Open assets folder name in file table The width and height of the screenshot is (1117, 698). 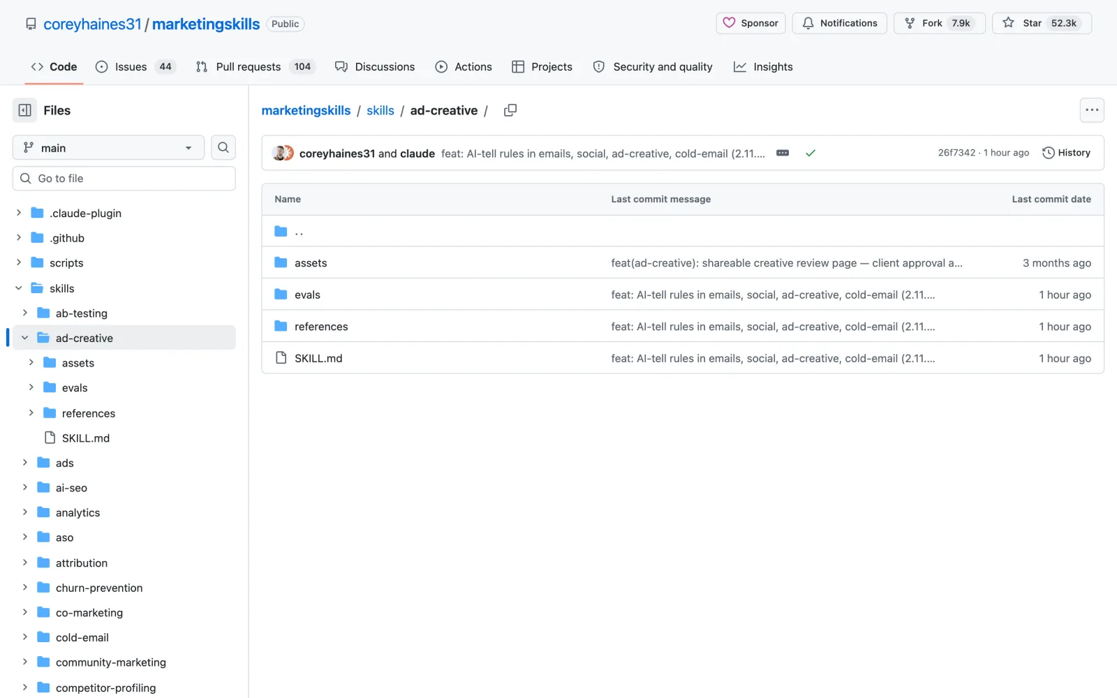point(311,262)
